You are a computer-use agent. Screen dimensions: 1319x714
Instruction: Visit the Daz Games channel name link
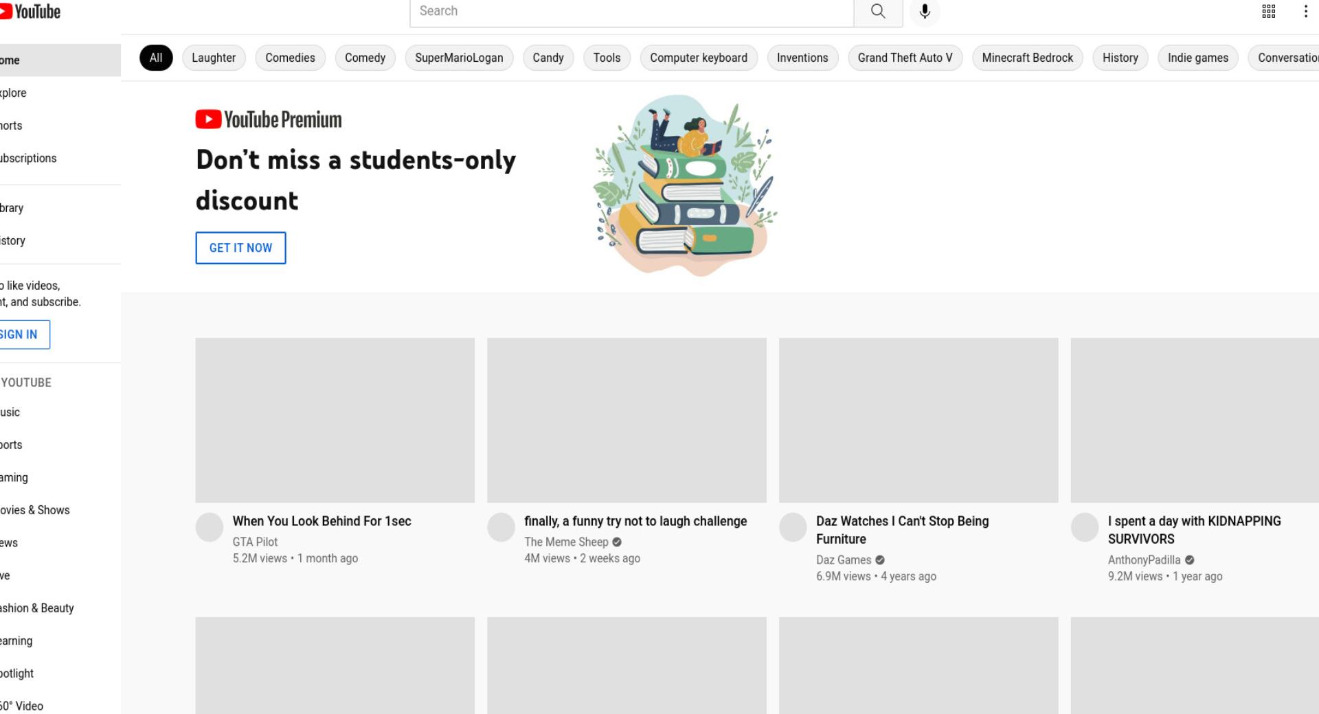tap(844, 560)
